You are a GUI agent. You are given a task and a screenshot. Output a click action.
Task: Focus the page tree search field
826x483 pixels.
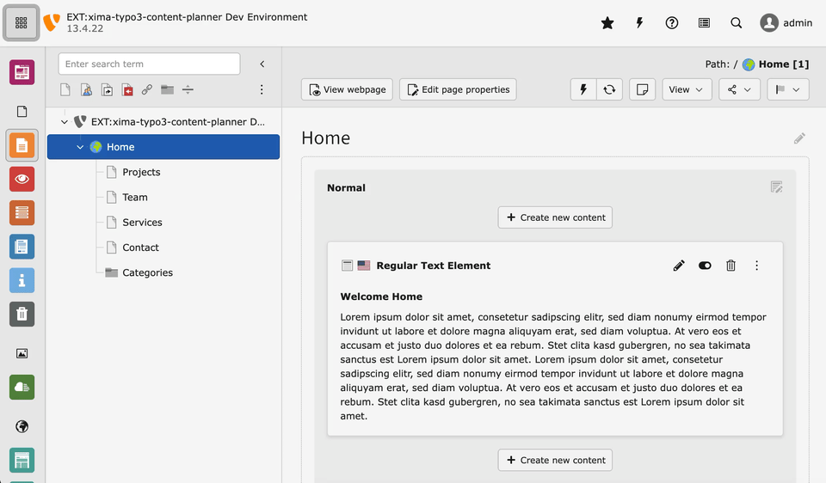point(149,64)
